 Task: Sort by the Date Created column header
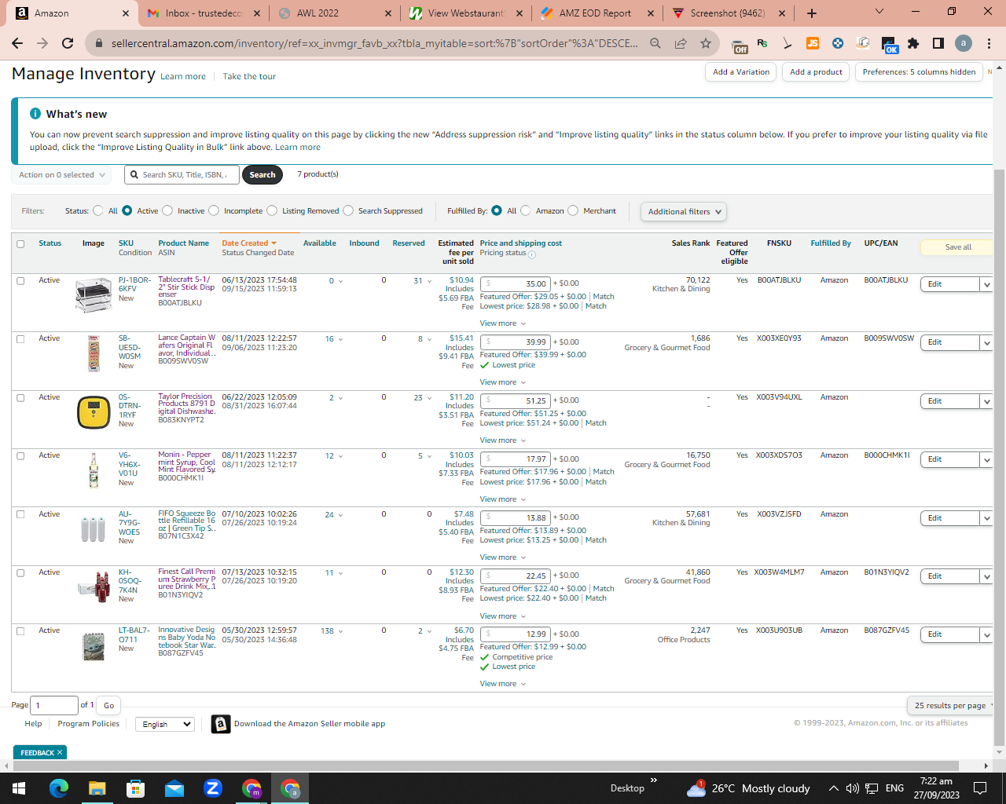point(245,243)
